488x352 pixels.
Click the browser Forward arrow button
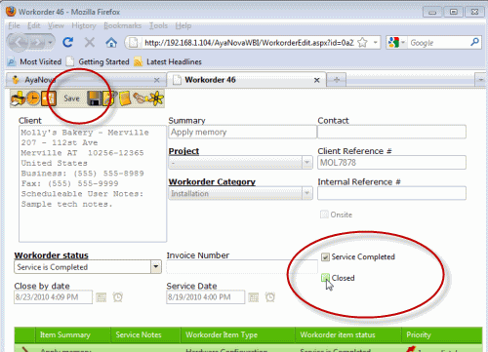[37, 43]
